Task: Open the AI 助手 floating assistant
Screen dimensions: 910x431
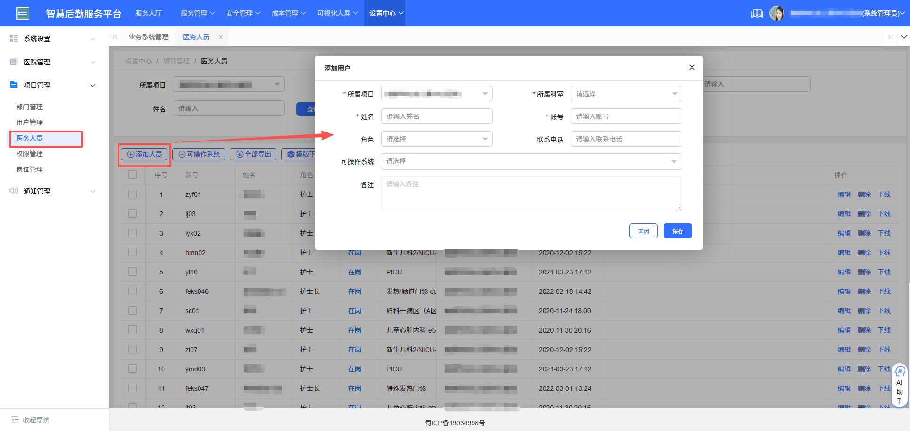Action: (899, 386)
